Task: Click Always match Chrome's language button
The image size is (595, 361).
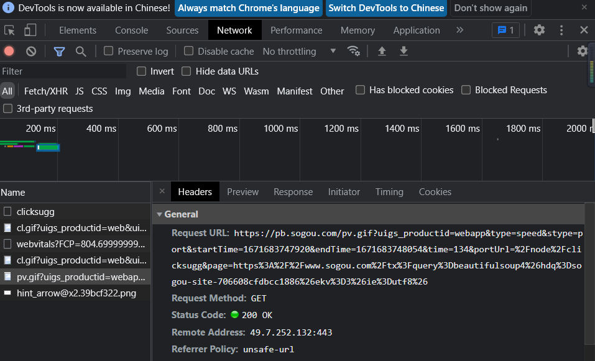Action: 249,8
